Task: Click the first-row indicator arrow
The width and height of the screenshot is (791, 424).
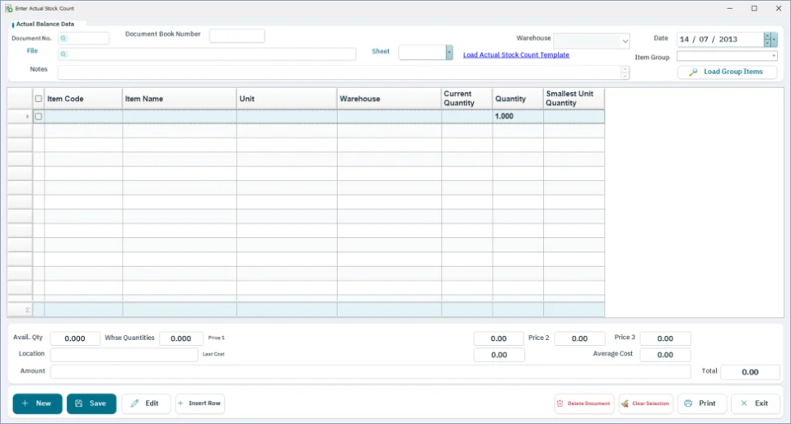Action: point(27,116)
